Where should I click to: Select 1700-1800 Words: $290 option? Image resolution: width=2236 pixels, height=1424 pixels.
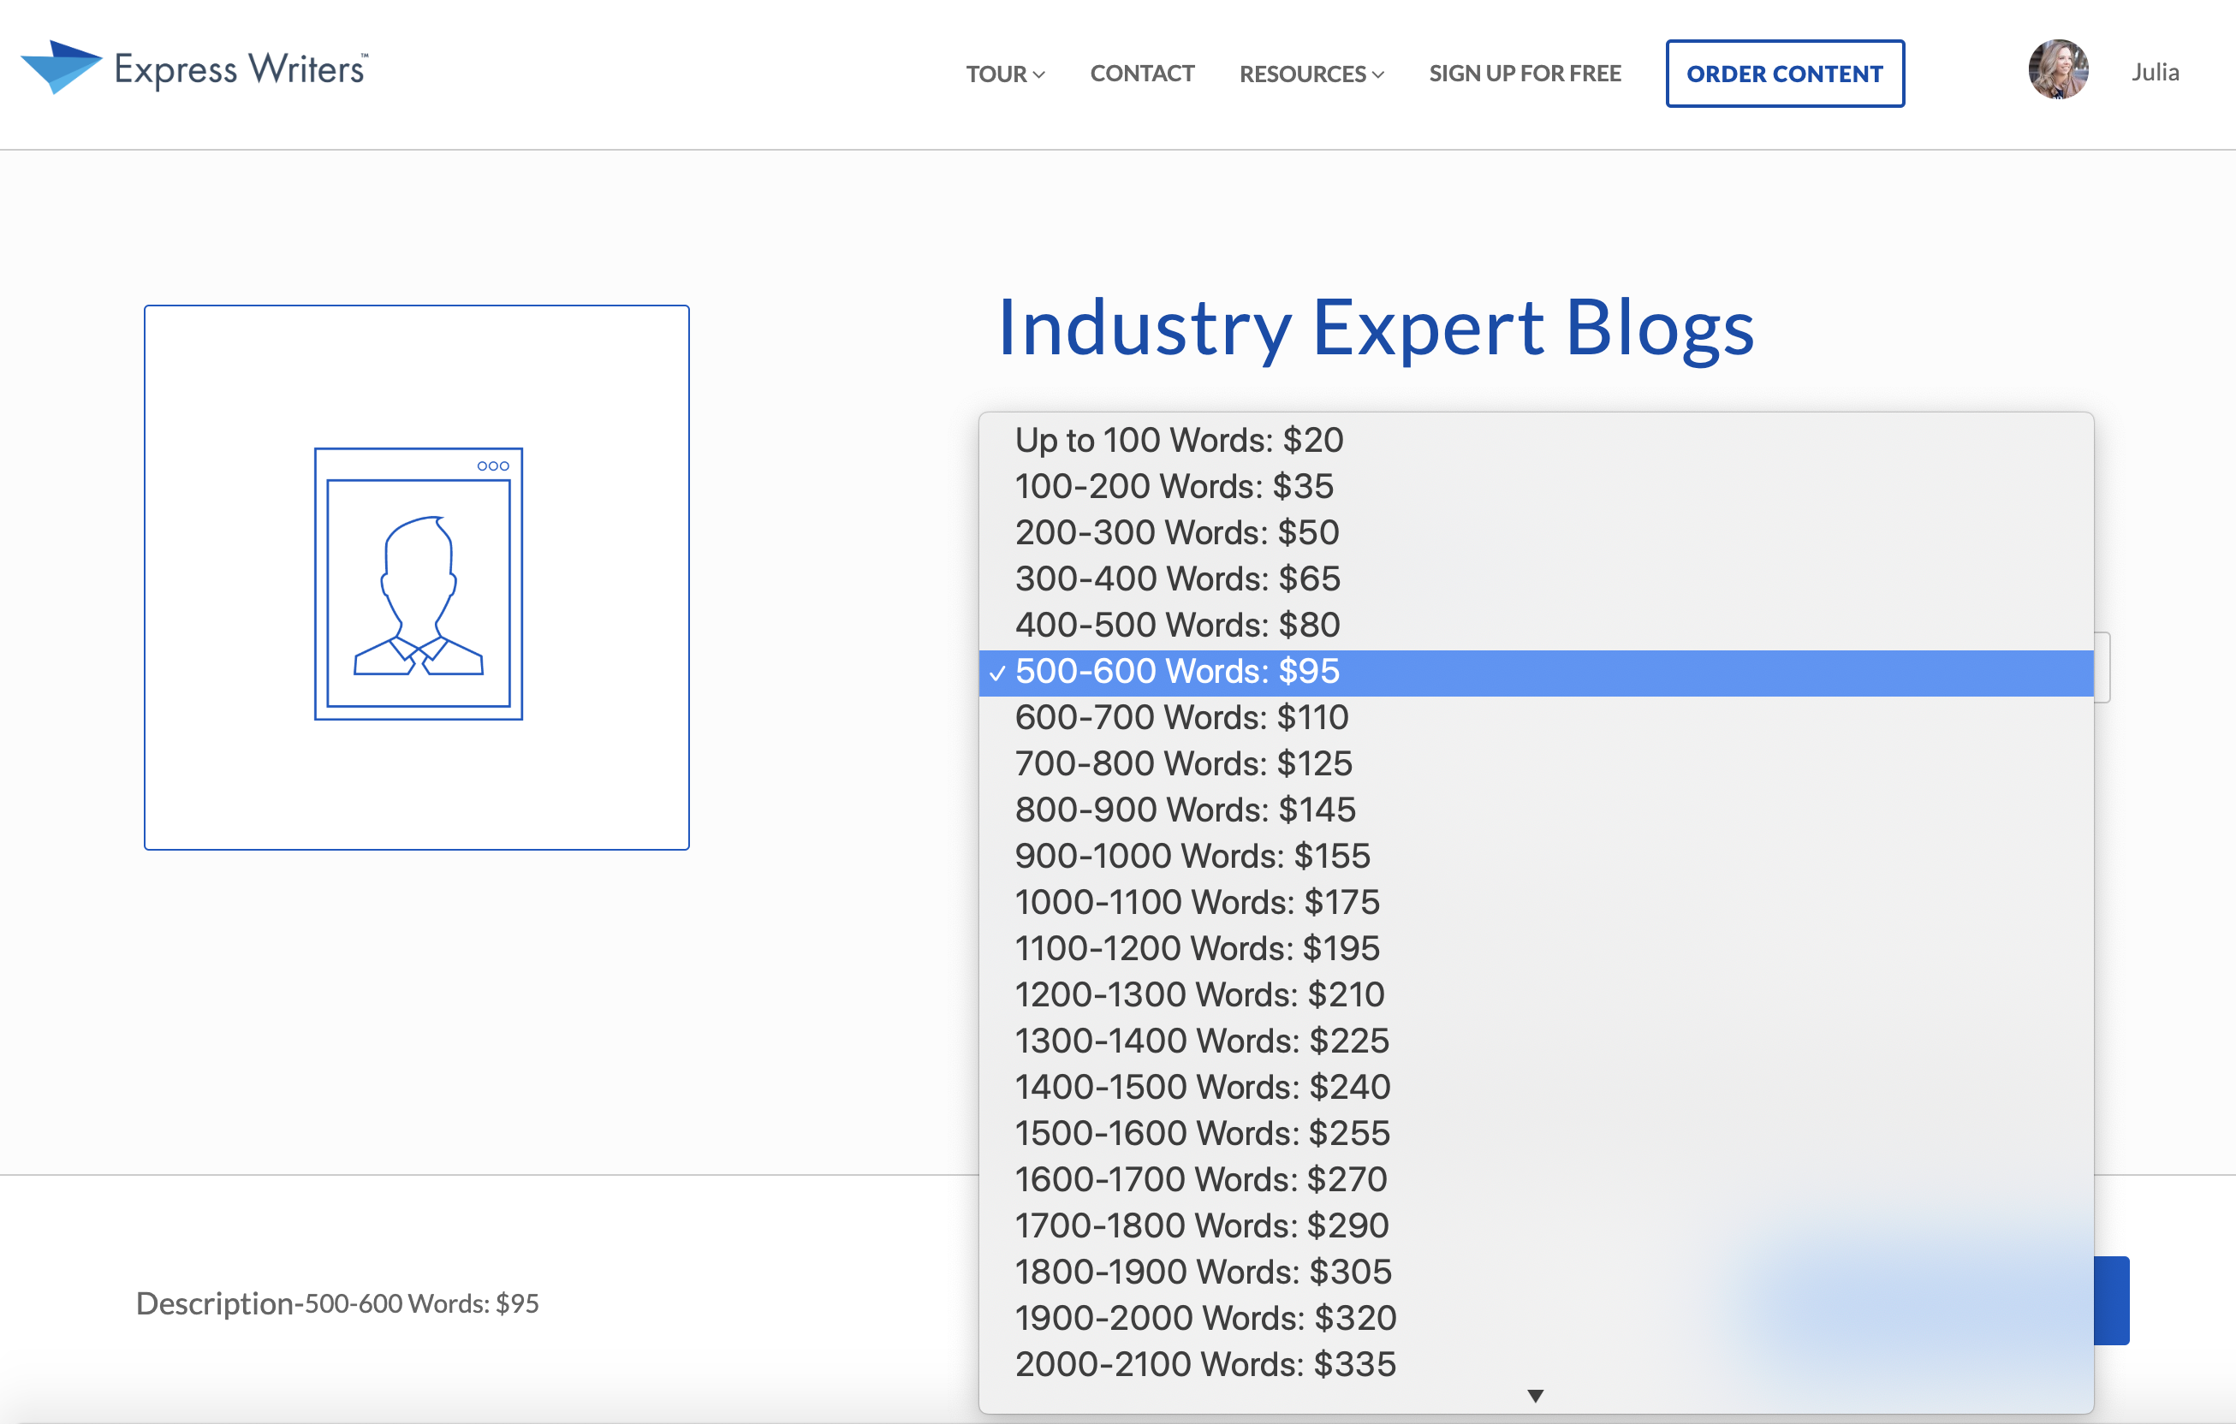click(x=1536, y=1226)
